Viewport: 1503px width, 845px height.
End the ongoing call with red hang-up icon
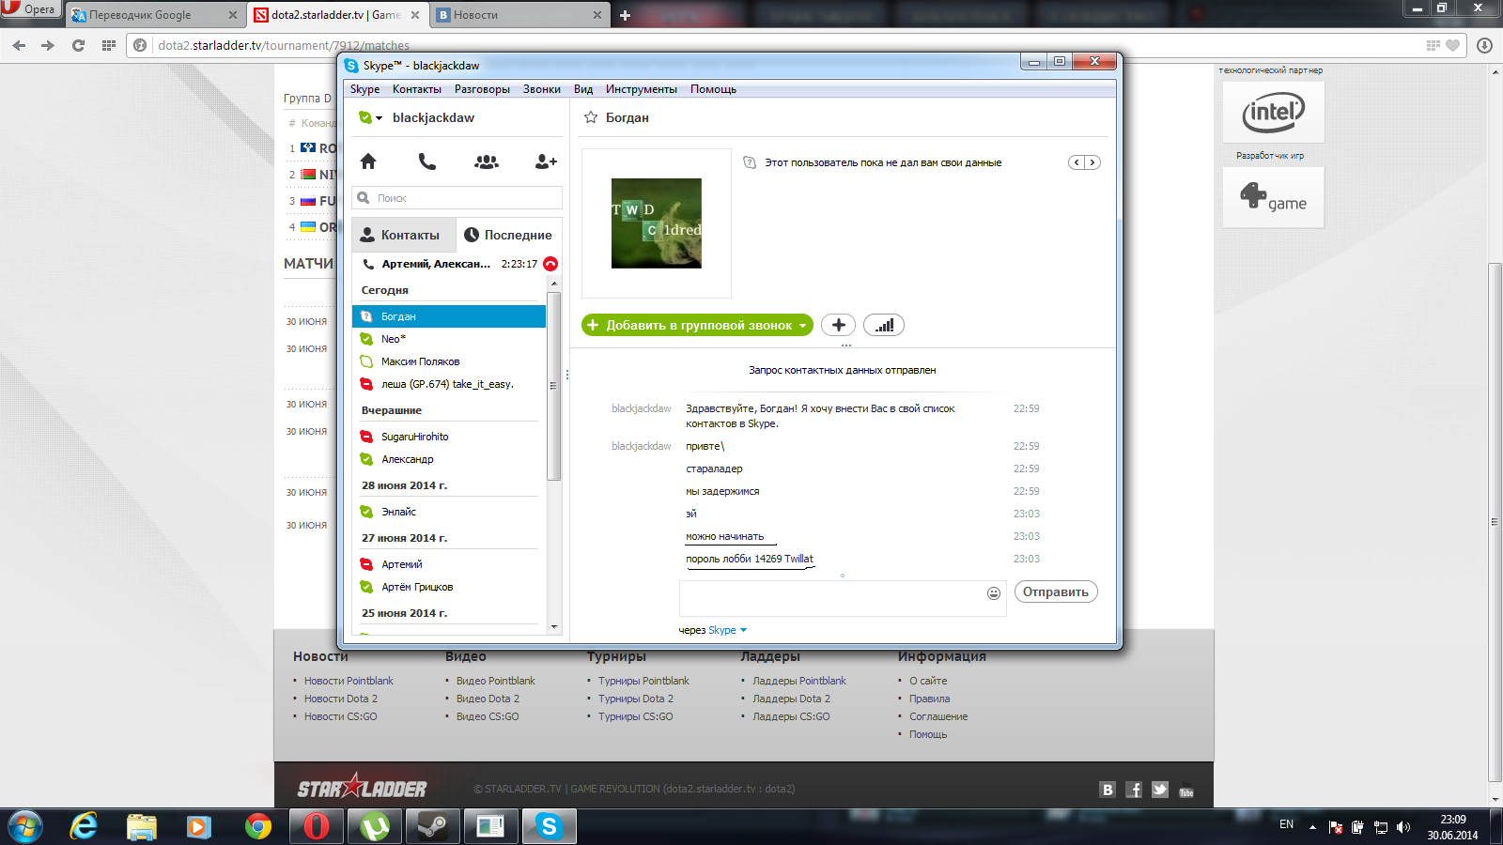click(550, 264)
